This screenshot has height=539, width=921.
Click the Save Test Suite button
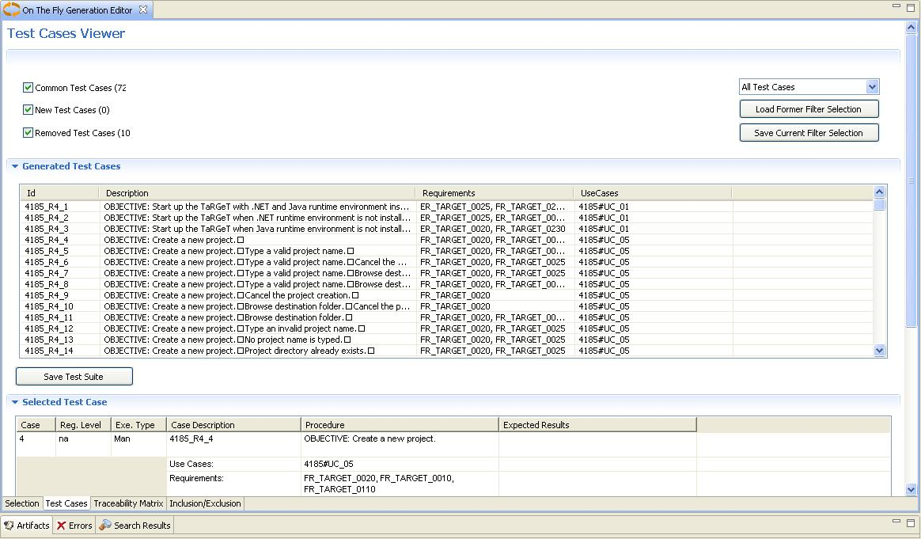click(74, 377)
